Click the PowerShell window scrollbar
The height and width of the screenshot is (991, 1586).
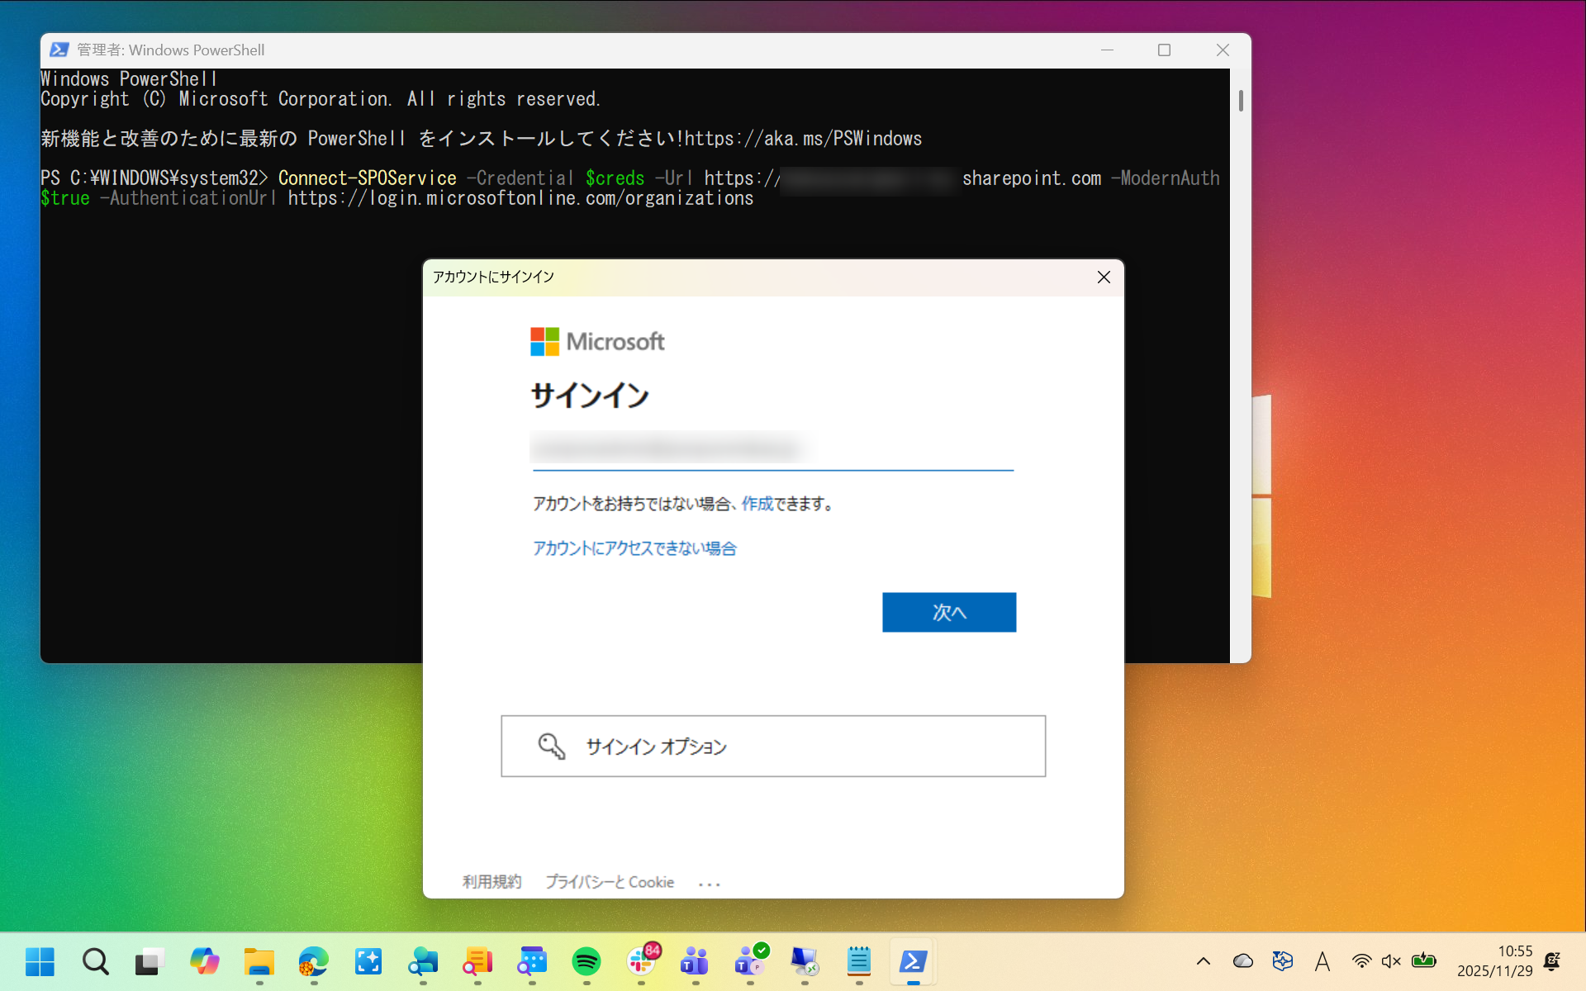pos(1240,102)
